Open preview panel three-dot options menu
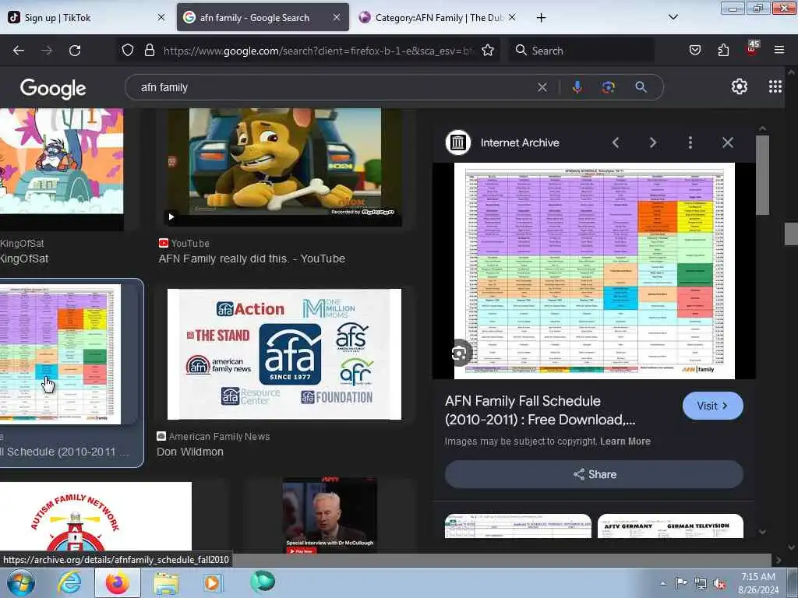 [690, 143]
